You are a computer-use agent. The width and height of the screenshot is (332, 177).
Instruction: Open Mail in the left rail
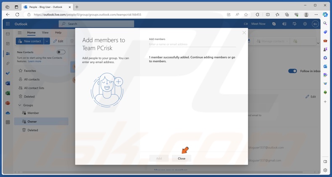[x=8, y=34]
